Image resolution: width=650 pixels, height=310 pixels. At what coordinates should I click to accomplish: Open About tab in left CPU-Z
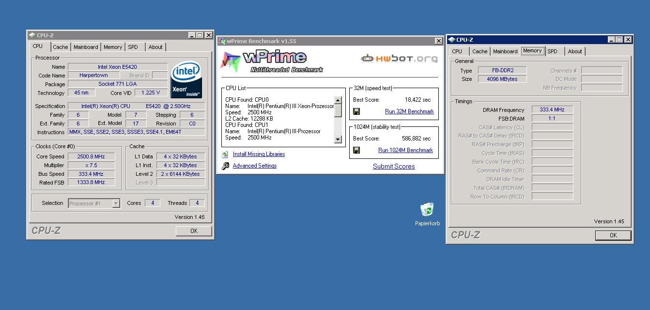pos(155,47)
